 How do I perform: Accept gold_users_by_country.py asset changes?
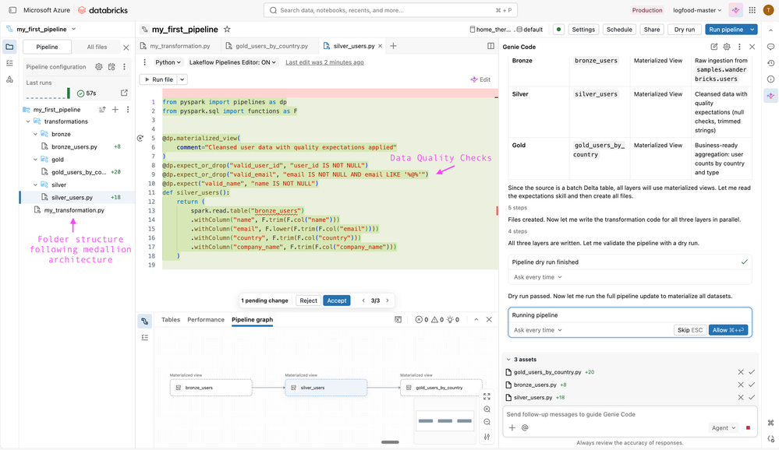click(752, 372)
